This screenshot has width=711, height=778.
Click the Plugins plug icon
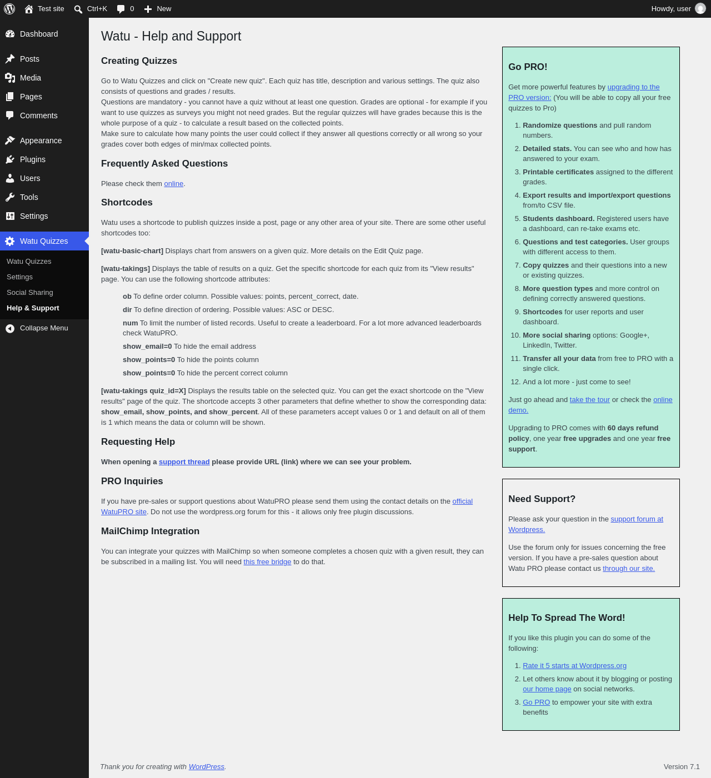[10, 159]
